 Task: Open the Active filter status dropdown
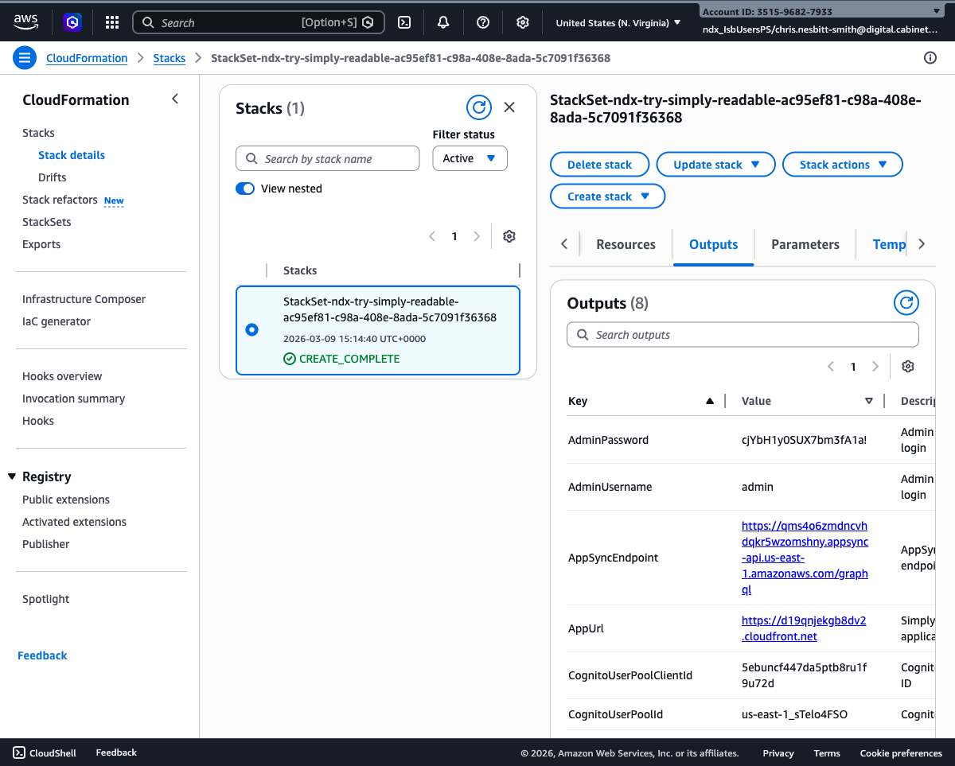pyautogui.click(x=470, y=158)
